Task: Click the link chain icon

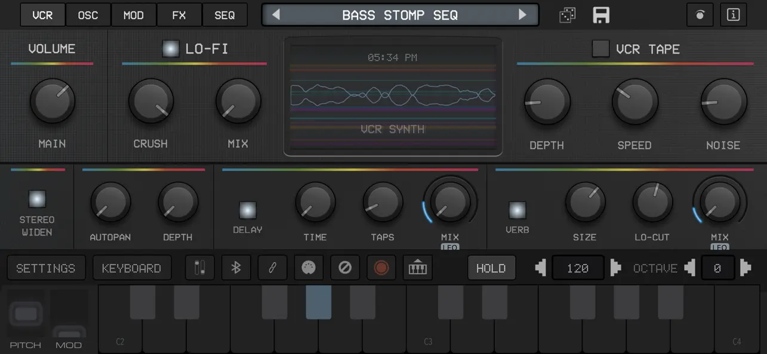Action: 273,268
